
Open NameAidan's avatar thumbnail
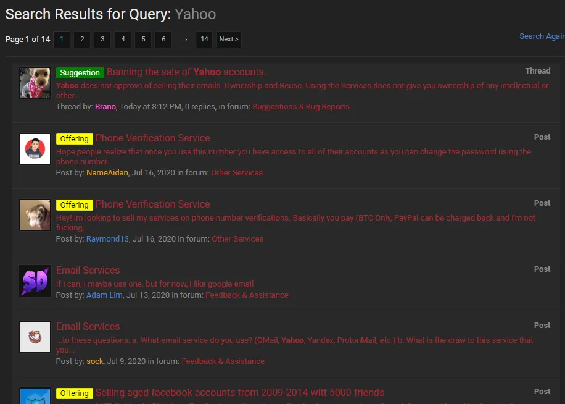pyautogui.click(x=35, y=149)
